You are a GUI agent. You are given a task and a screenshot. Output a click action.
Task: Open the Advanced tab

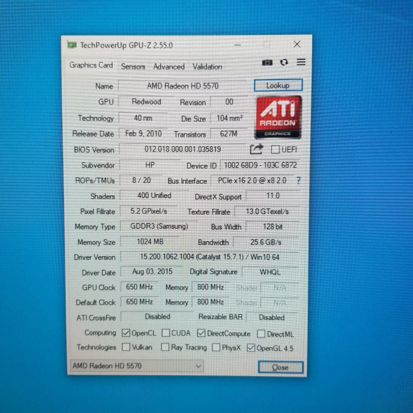click(x=169, y=67)
